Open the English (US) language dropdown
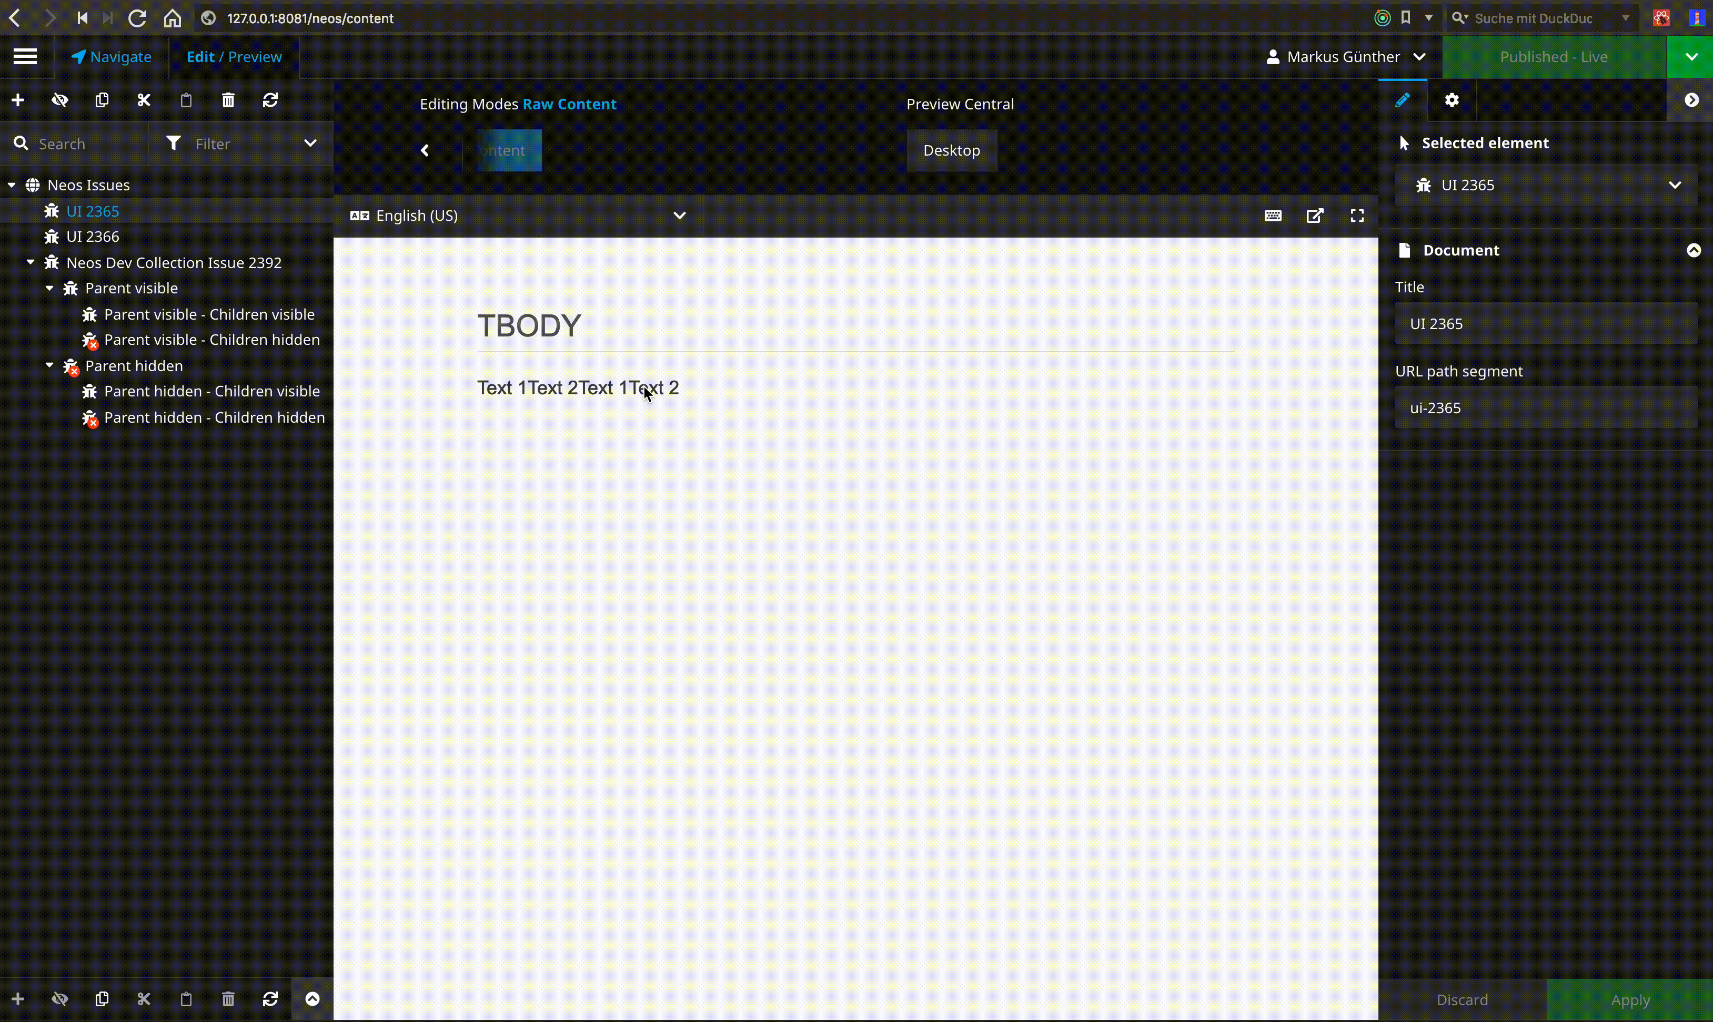Screen dimensions: 1713x1022 (x=518, y=216)
